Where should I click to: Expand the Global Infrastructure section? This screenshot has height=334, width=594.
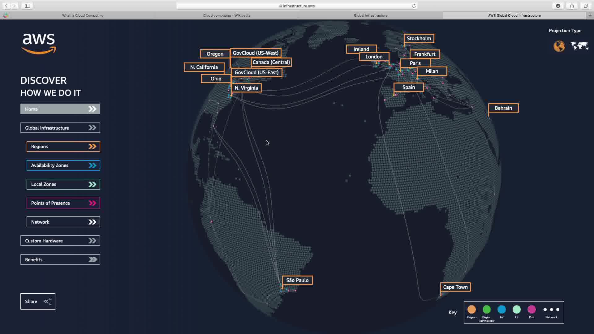[x=60, y=128]
